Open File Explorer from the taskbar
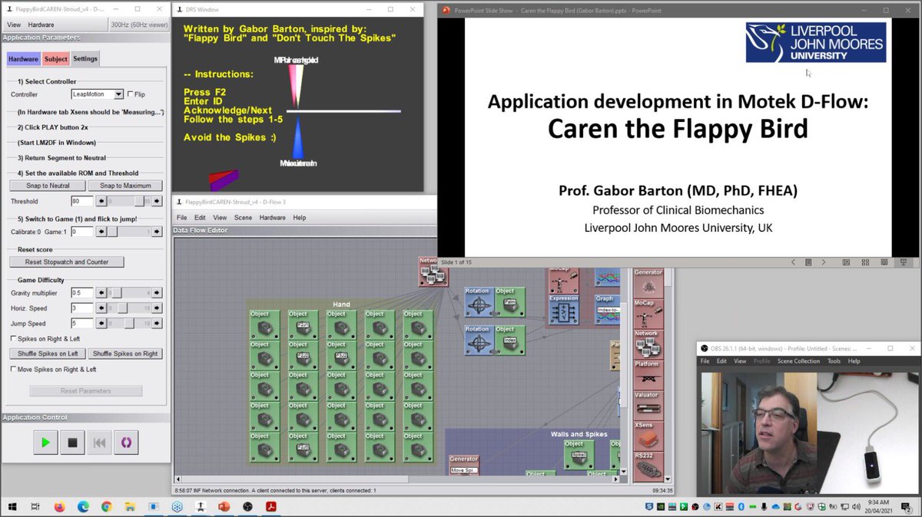 (129, 507)
